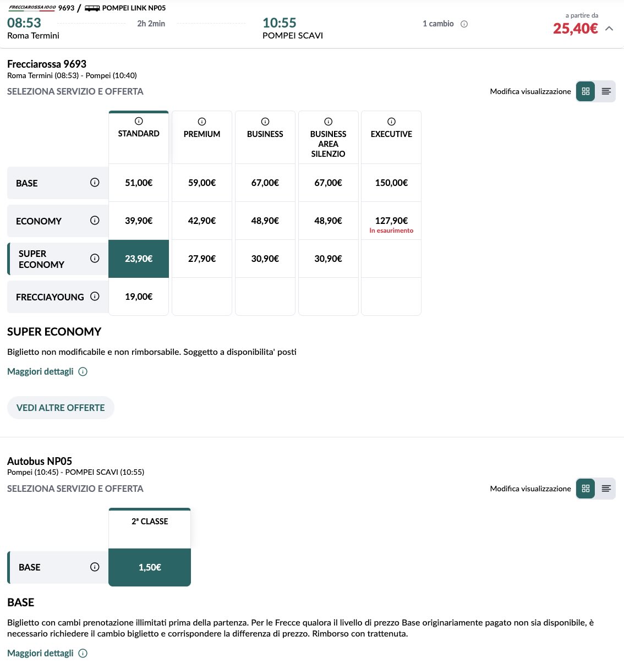Viewport: 624px width, 669px height.
Task: Collapse the journey details chevron
Action: pos(609,29)
